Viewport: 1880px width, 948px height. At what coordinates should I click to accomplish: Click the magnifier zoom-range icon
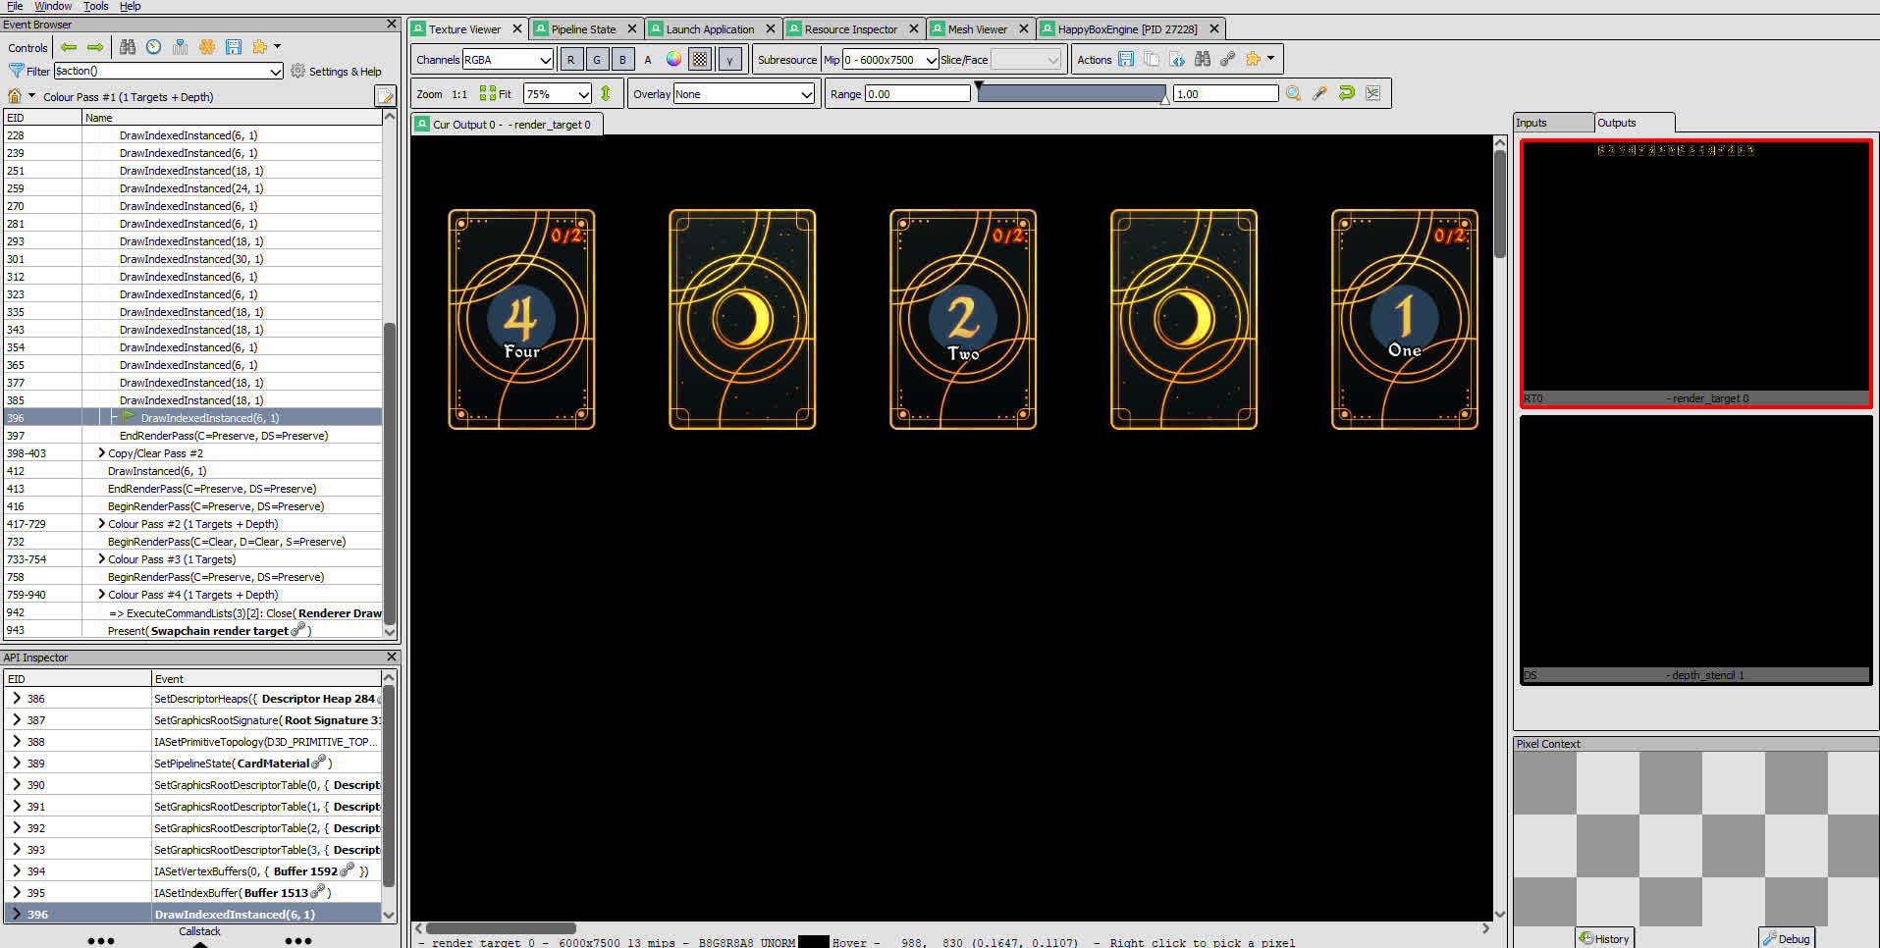1294,93
